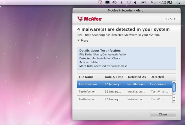185x125 pixels.
Task: Go to the next alert arrow
Action: point(175,19)
